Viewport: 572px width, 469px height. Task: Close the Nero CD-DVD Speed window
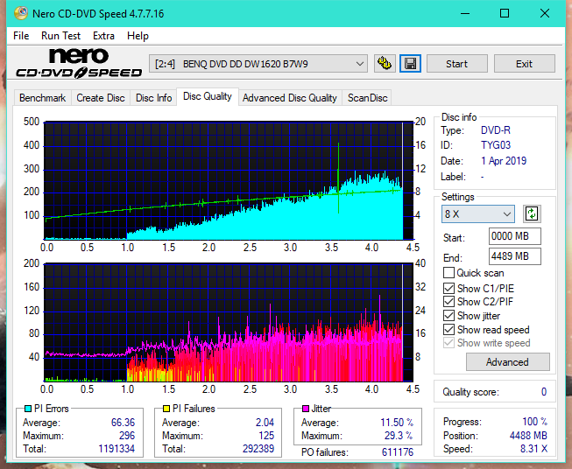545,13
